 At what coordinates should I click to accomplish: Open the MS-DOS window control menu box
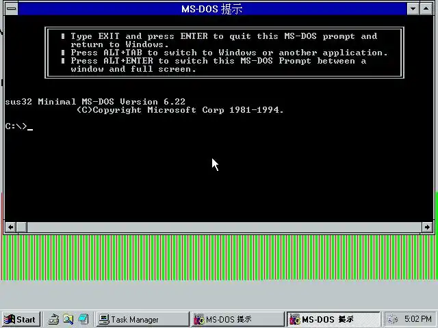(12, 9)
